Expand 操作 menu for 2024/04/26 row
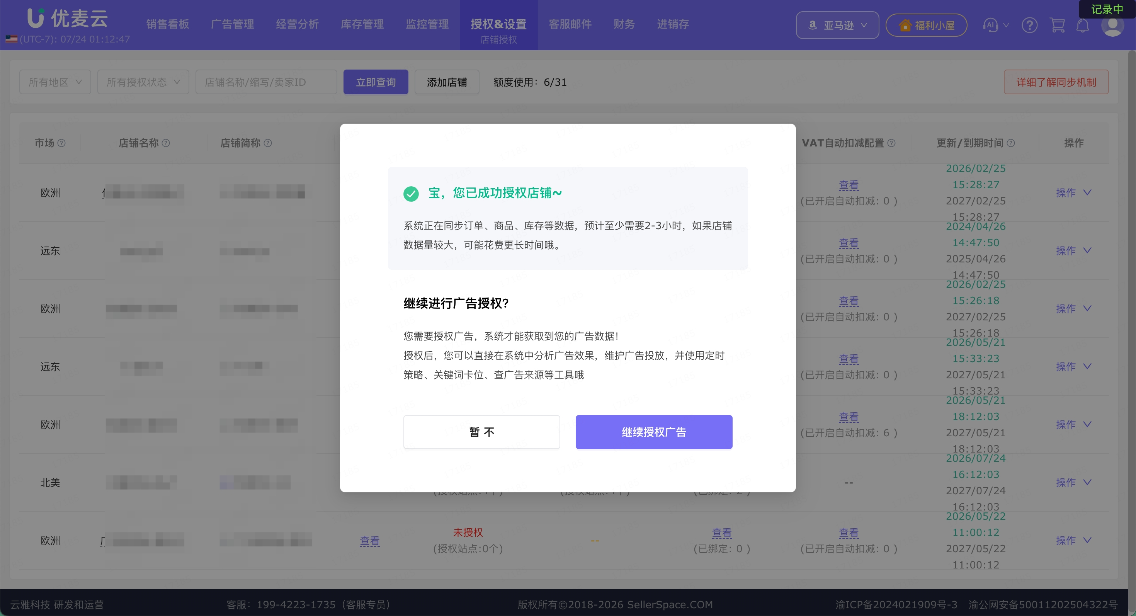Screen dimensions: 1136x616 click(1073, 250)
